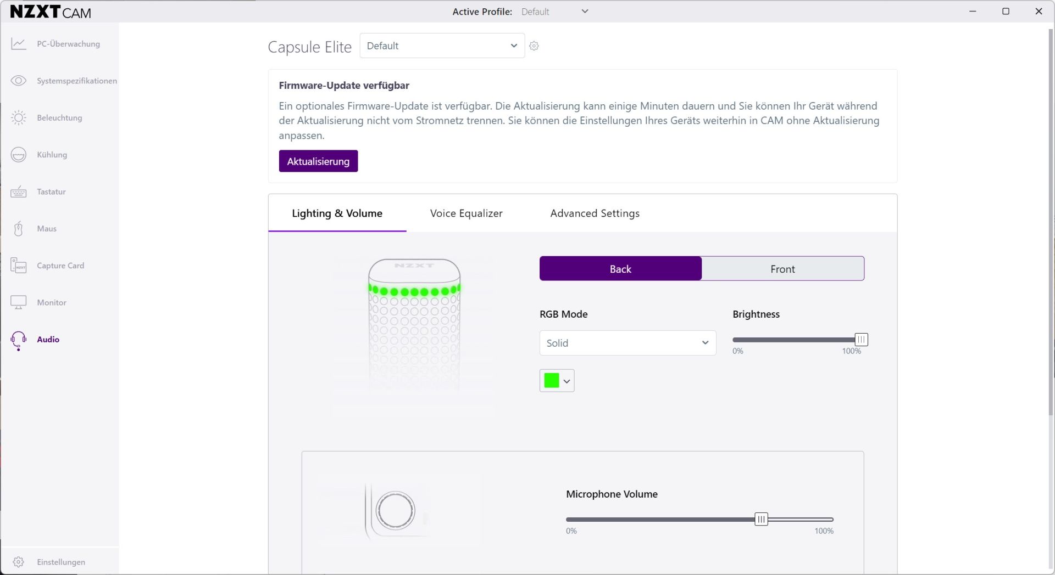Go to PC-Überwachung section
The width and height of the screenshot is (1055, 575).
point(68,44)
